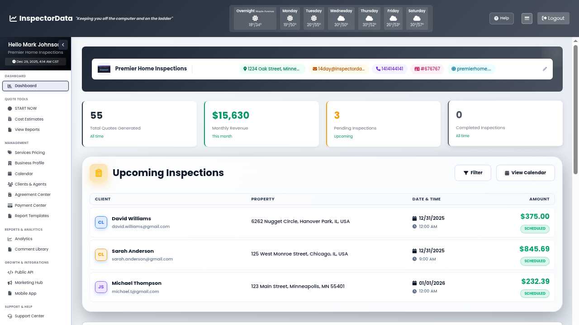Click the pencil icon to edit company info

(x=545, y=69)
